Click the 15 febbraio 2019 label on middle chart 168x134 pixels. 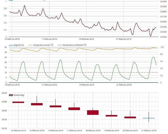pyautogui.click(x=12, y=85)
